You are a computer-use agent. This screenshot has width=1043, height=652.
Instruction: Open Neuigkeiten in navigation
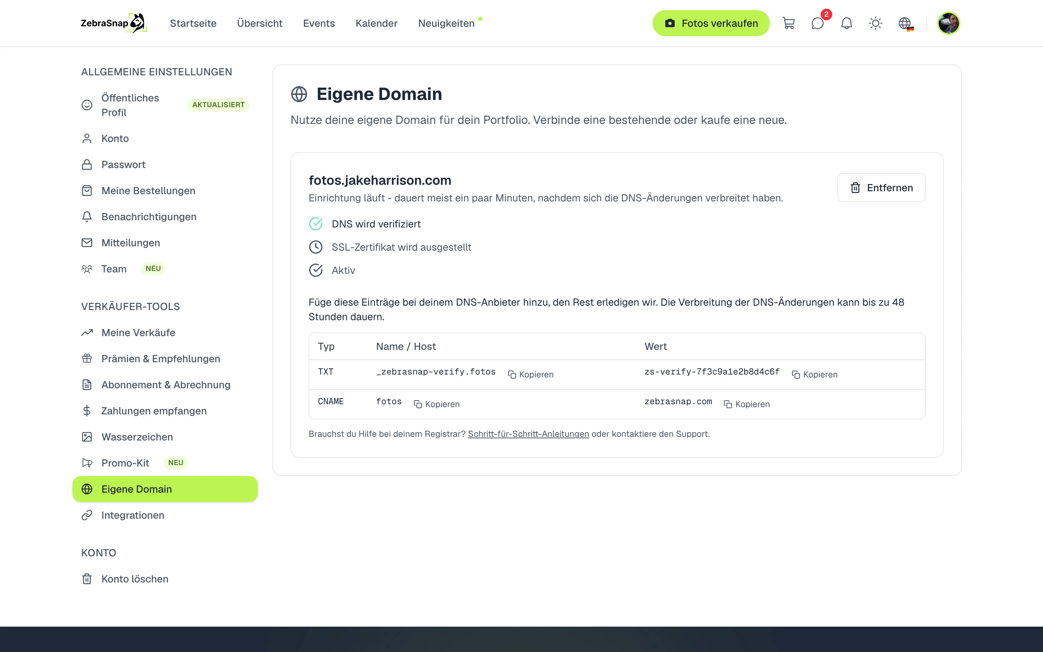point(446,23)
